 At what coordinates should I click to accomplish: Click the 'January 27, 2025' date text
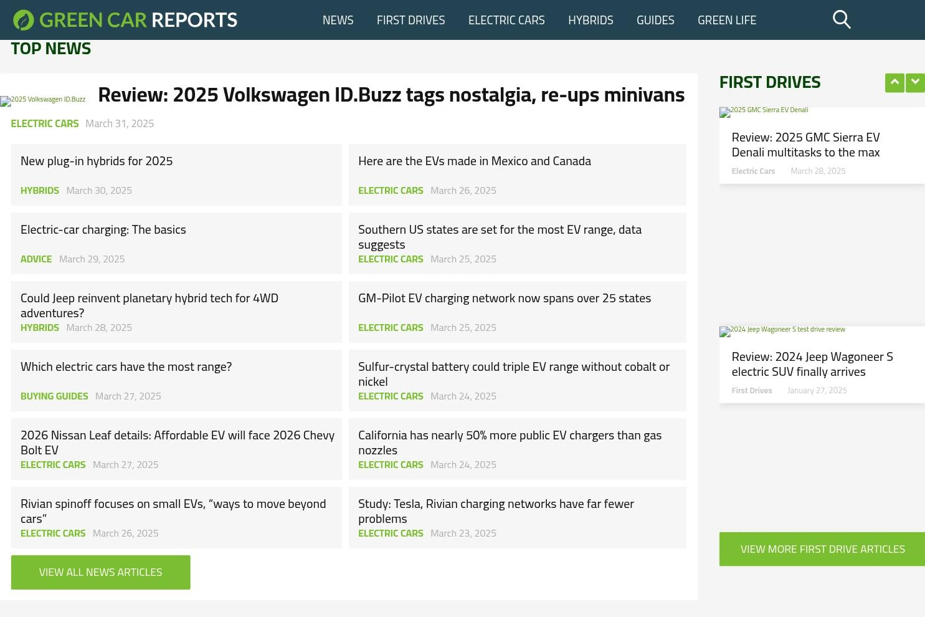[x=817, y=390]
